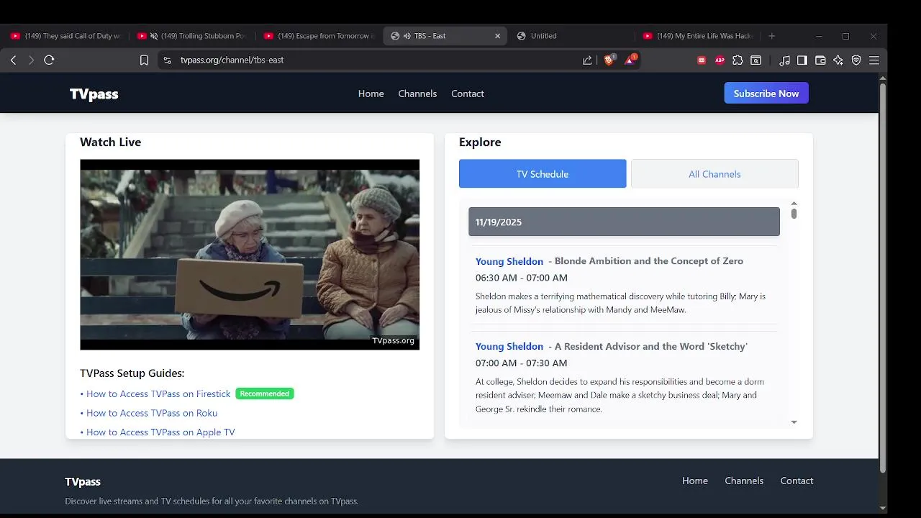Open Young Sheldon link for Blonde Ambition episode
The image size is (921, 518).
[x=509, y=262]
